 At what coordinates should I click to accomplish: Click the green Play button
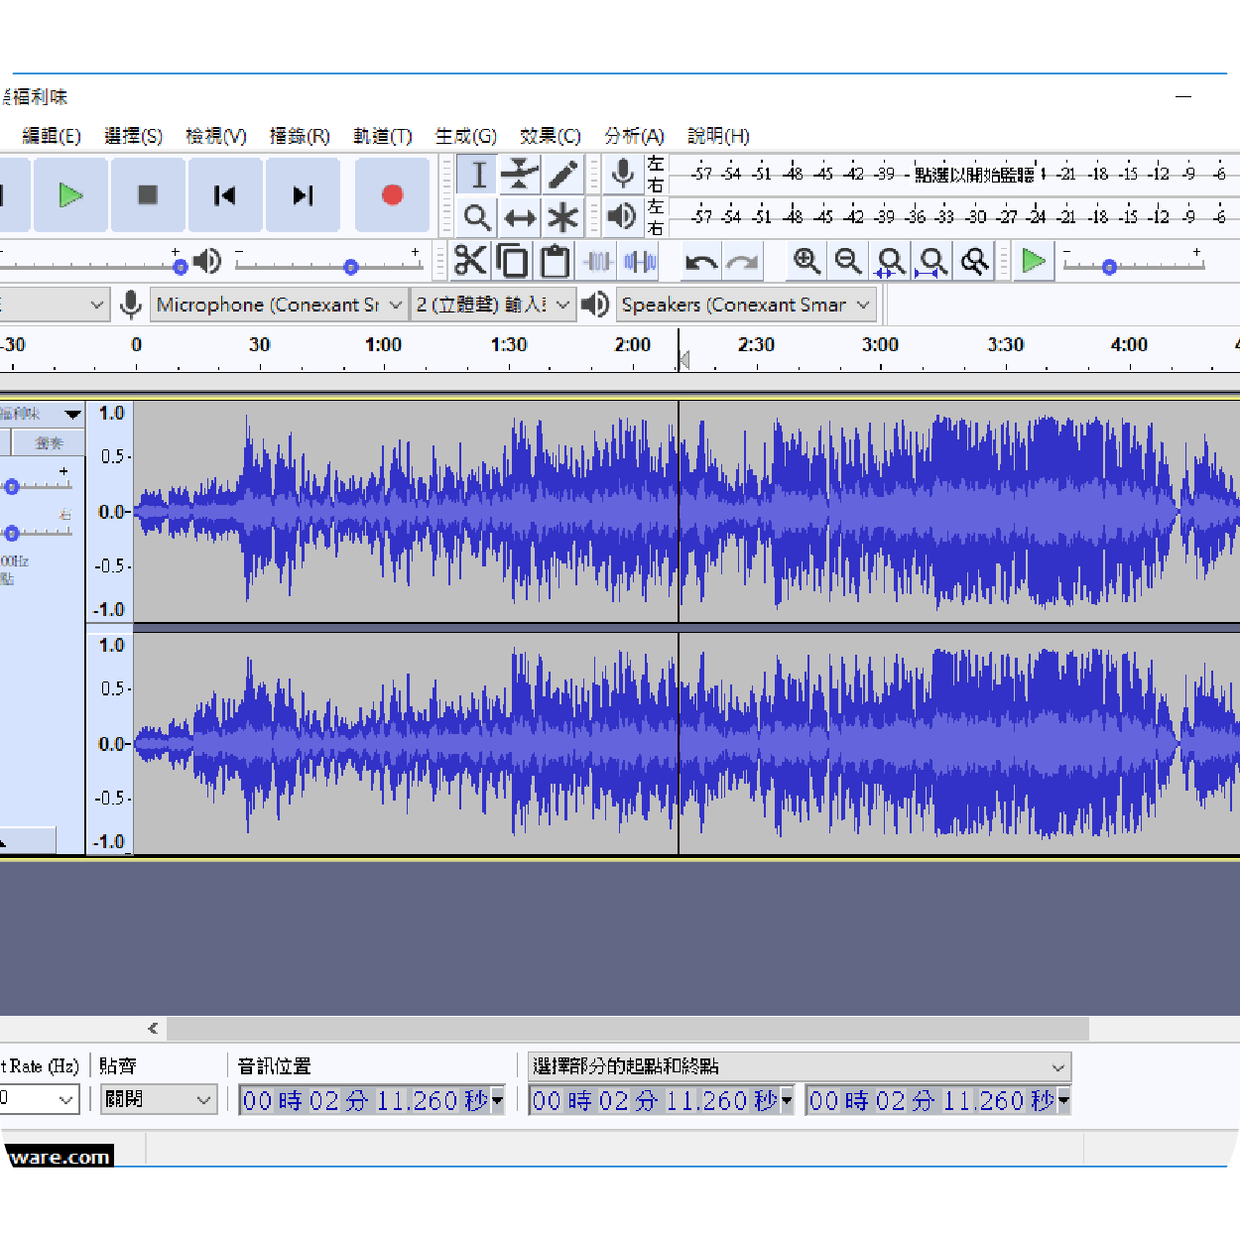pyautogui.click(x=70, y=195)
